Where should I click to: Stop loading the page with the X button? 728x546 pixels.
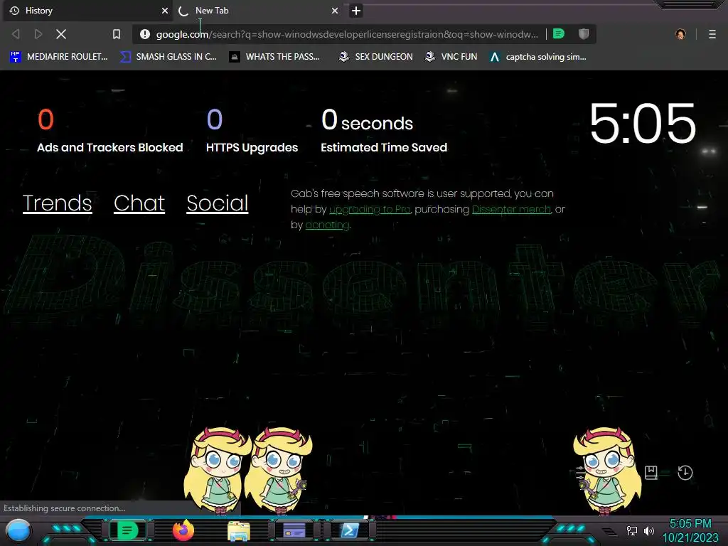coord(61,34)
